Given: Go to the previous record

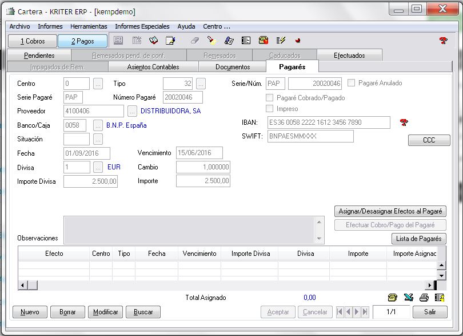Looking at the screenshot, I should pyautogui.click(x=349, y=312).
